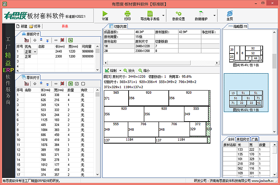The image size is (280, 185).
Task: Open the 主页 browser icon
Action: pyautogui.click(x=230, y=14)
